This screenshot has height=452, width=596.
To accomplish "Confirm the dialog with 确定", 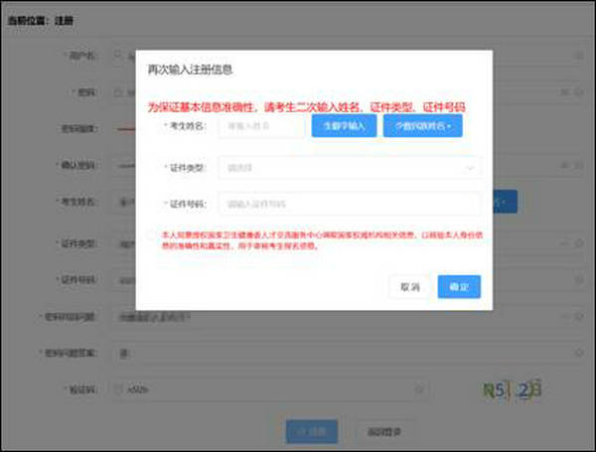I will point(459,286).
